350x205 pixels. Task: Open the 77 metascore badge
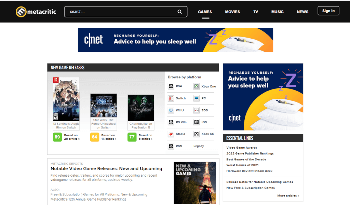[132, 137]
